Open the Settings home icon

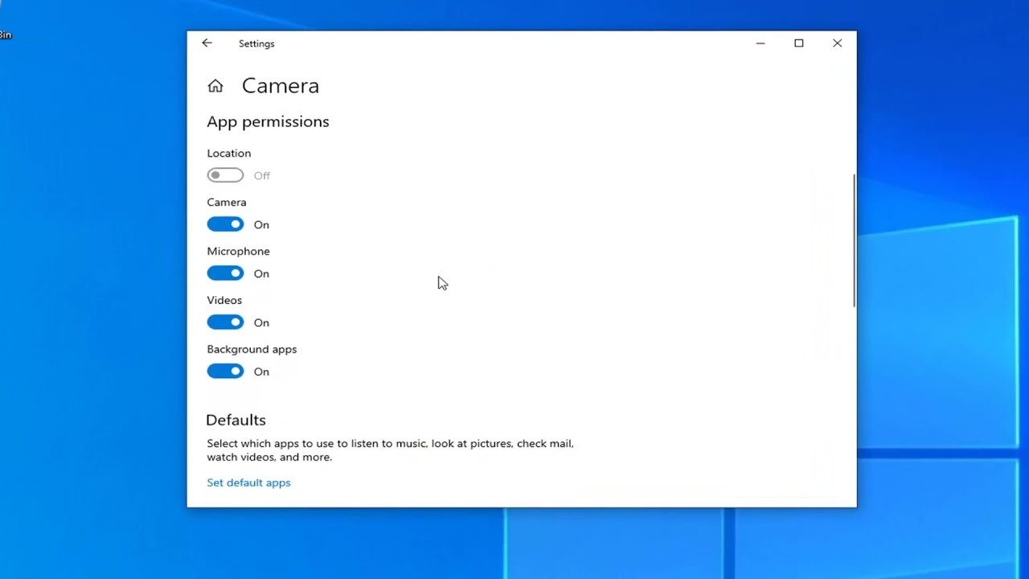tap(215, 86)
